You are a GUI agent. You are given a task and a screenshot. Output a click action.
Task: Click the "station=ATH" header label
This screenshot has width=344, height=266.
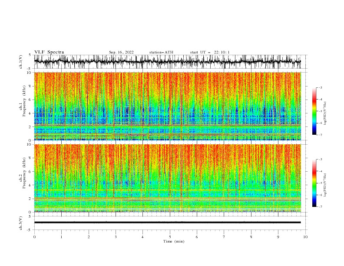[x=161, y=52]
